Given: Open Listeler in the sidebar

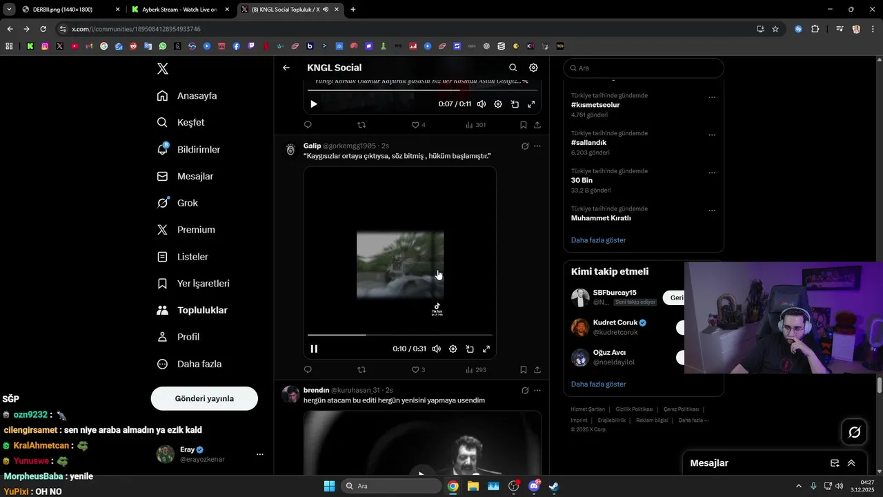Looking at the screenshot, I should (x=183, y=257).
